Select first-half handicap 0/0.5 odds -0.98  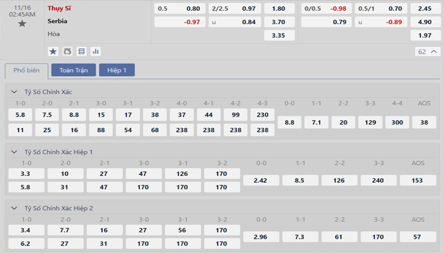[x=327, y=9]
